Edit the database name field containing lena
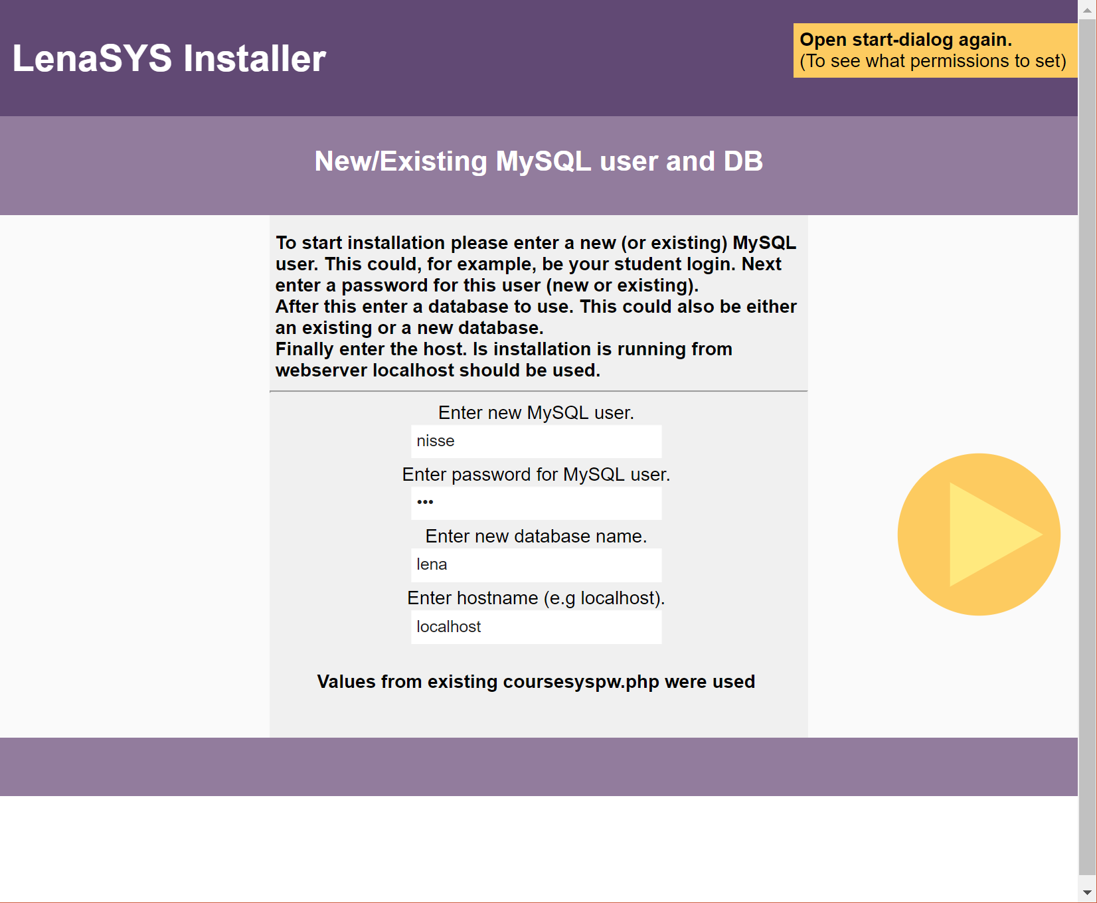 536,565
